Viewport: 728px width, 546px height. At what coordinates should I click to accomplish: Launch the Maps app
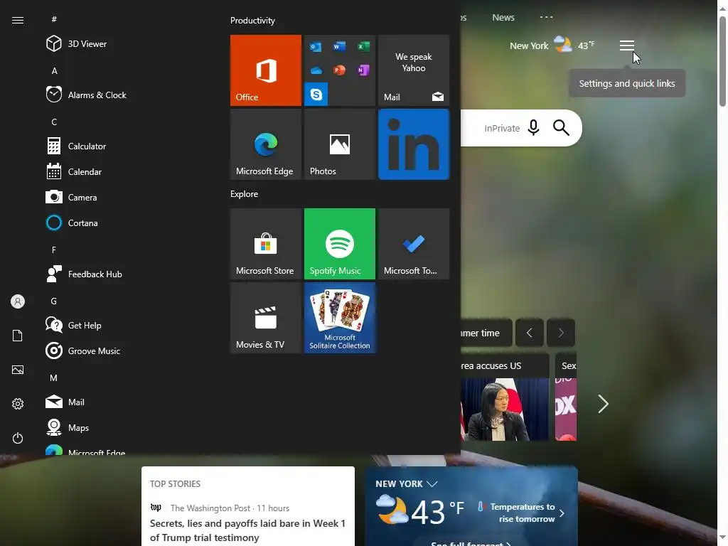pos(67,427)
